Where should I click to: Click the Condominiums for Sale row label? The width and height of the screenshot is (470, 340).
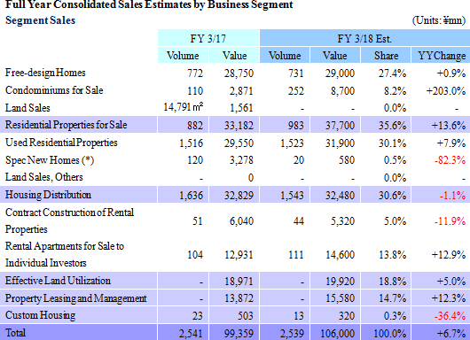[x=54, y=90]
